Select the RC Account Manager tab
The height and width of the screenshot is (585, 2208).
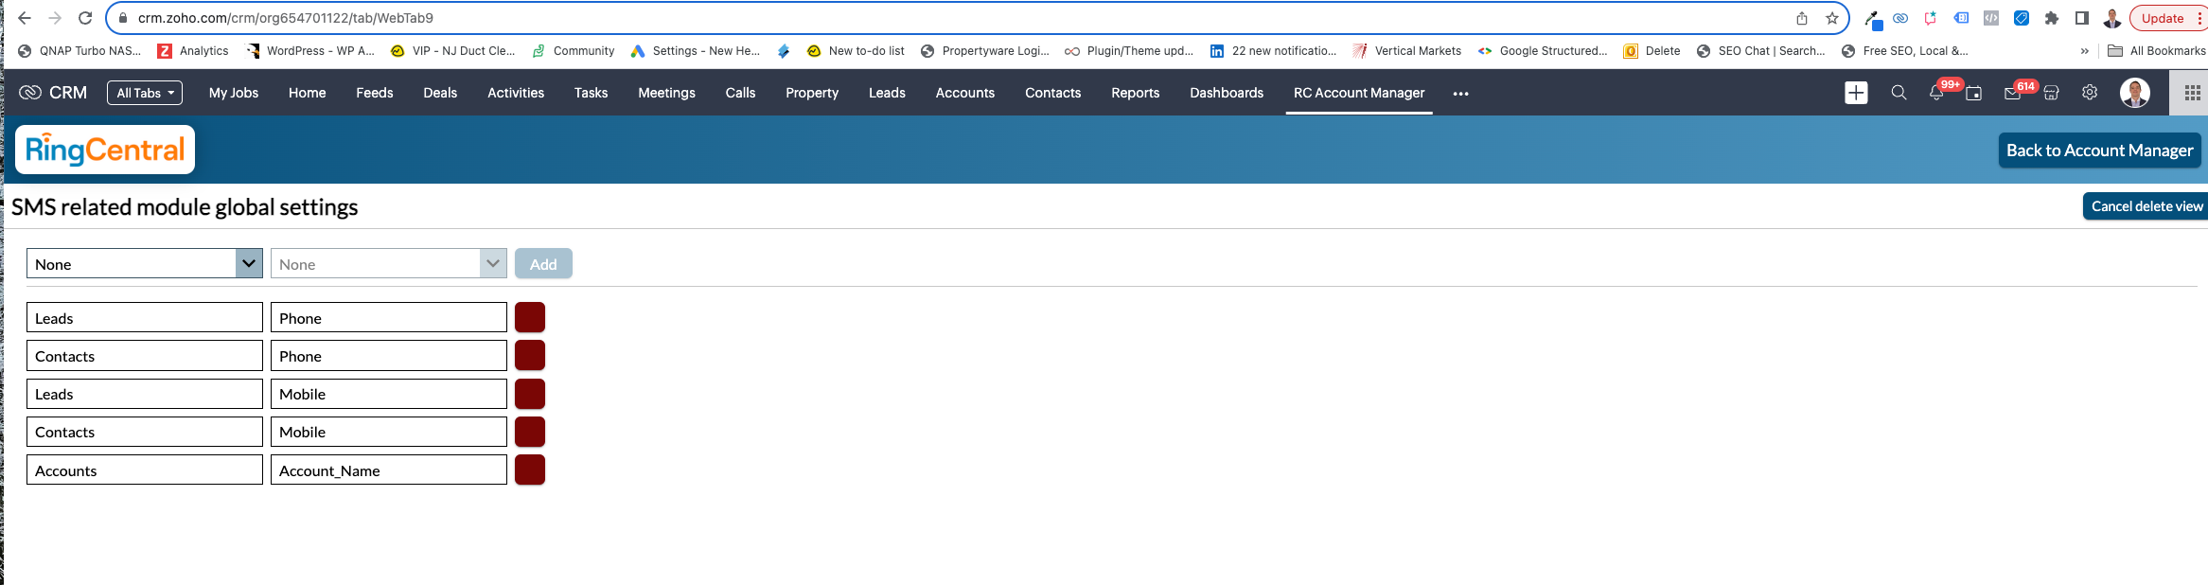coord(1359,93)
